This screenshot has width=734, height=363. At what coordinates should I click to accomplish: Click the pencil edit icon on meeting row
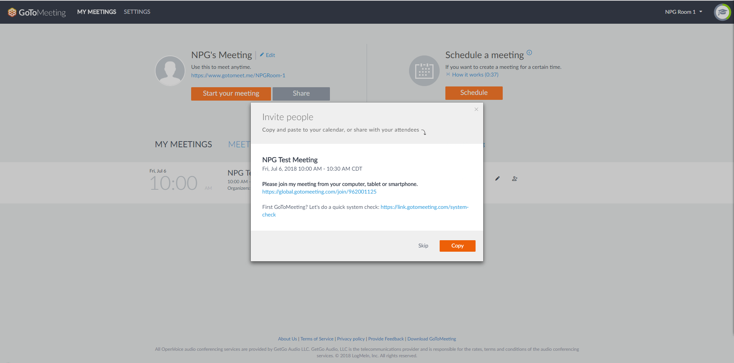[497, 179]
